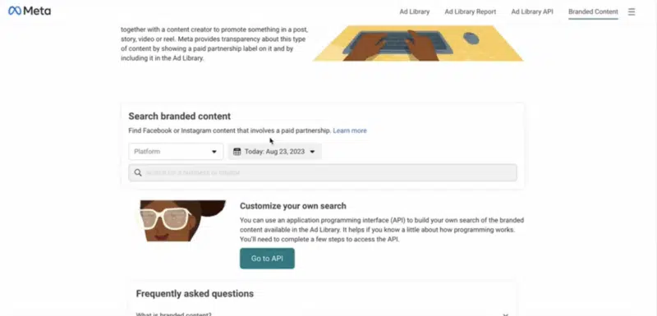This screenshot has width=657, height=316.
Task: Click the magnifier search icon
Action: point(138,172)
